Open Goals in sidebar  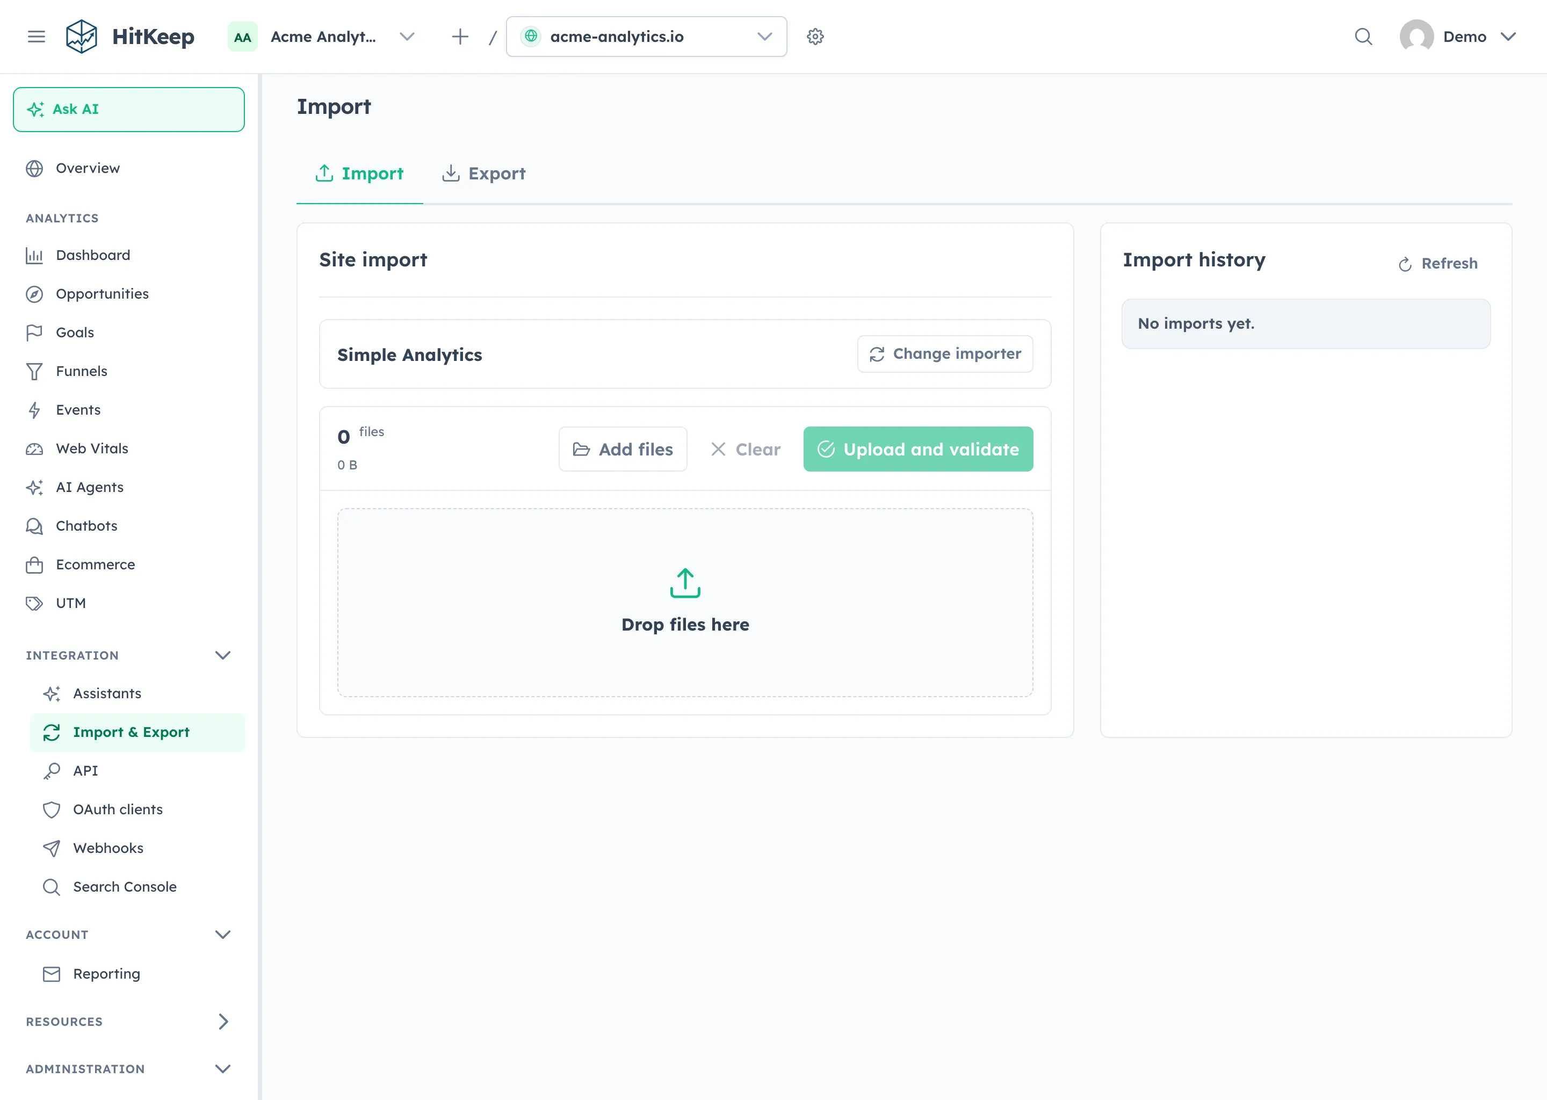[x=129, y=332]
